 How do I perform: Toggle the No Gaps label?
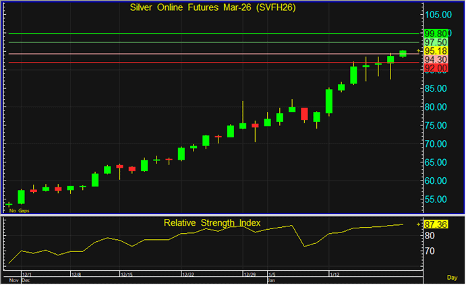pos(19,211)
